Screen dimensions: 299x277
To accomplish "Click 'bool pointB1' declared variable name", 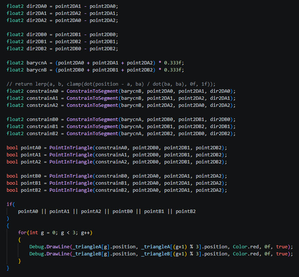I will pos(31,183).
